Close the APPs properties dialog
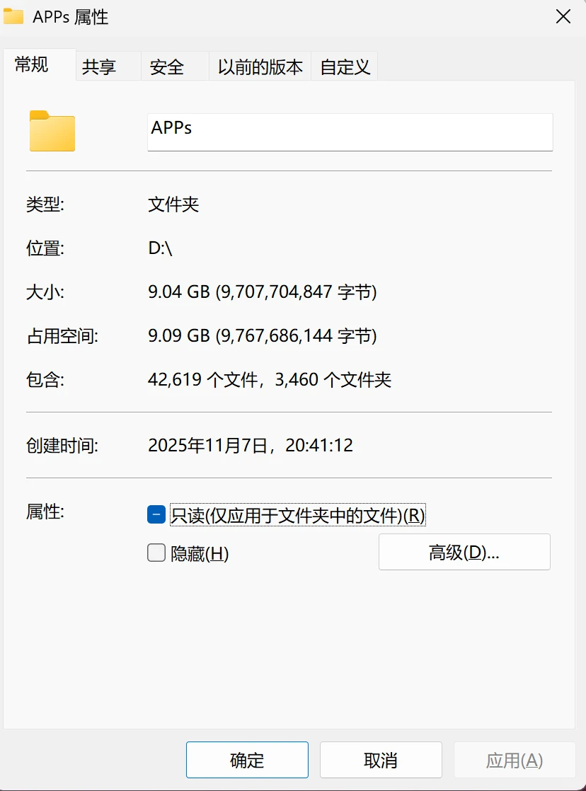586x791 pixels. click(x=563, y=16)
